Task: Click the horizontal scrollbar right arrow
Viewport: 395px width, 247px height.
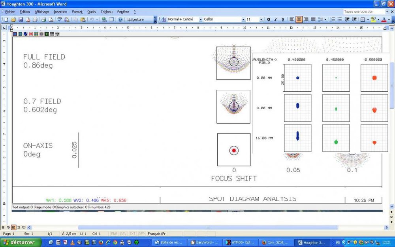Action: click(386, 227)
